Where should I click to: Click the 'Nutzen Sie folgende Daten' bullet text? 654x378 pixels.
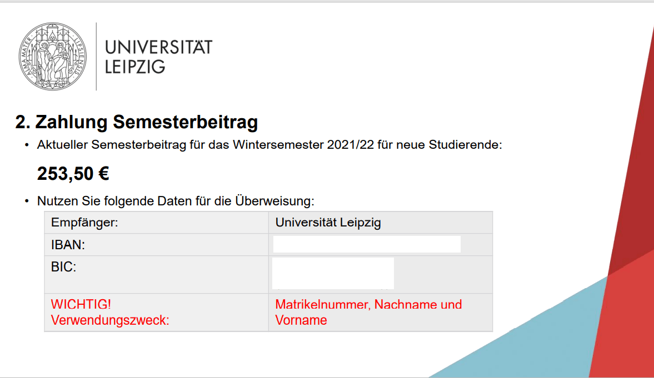(176, 201)
